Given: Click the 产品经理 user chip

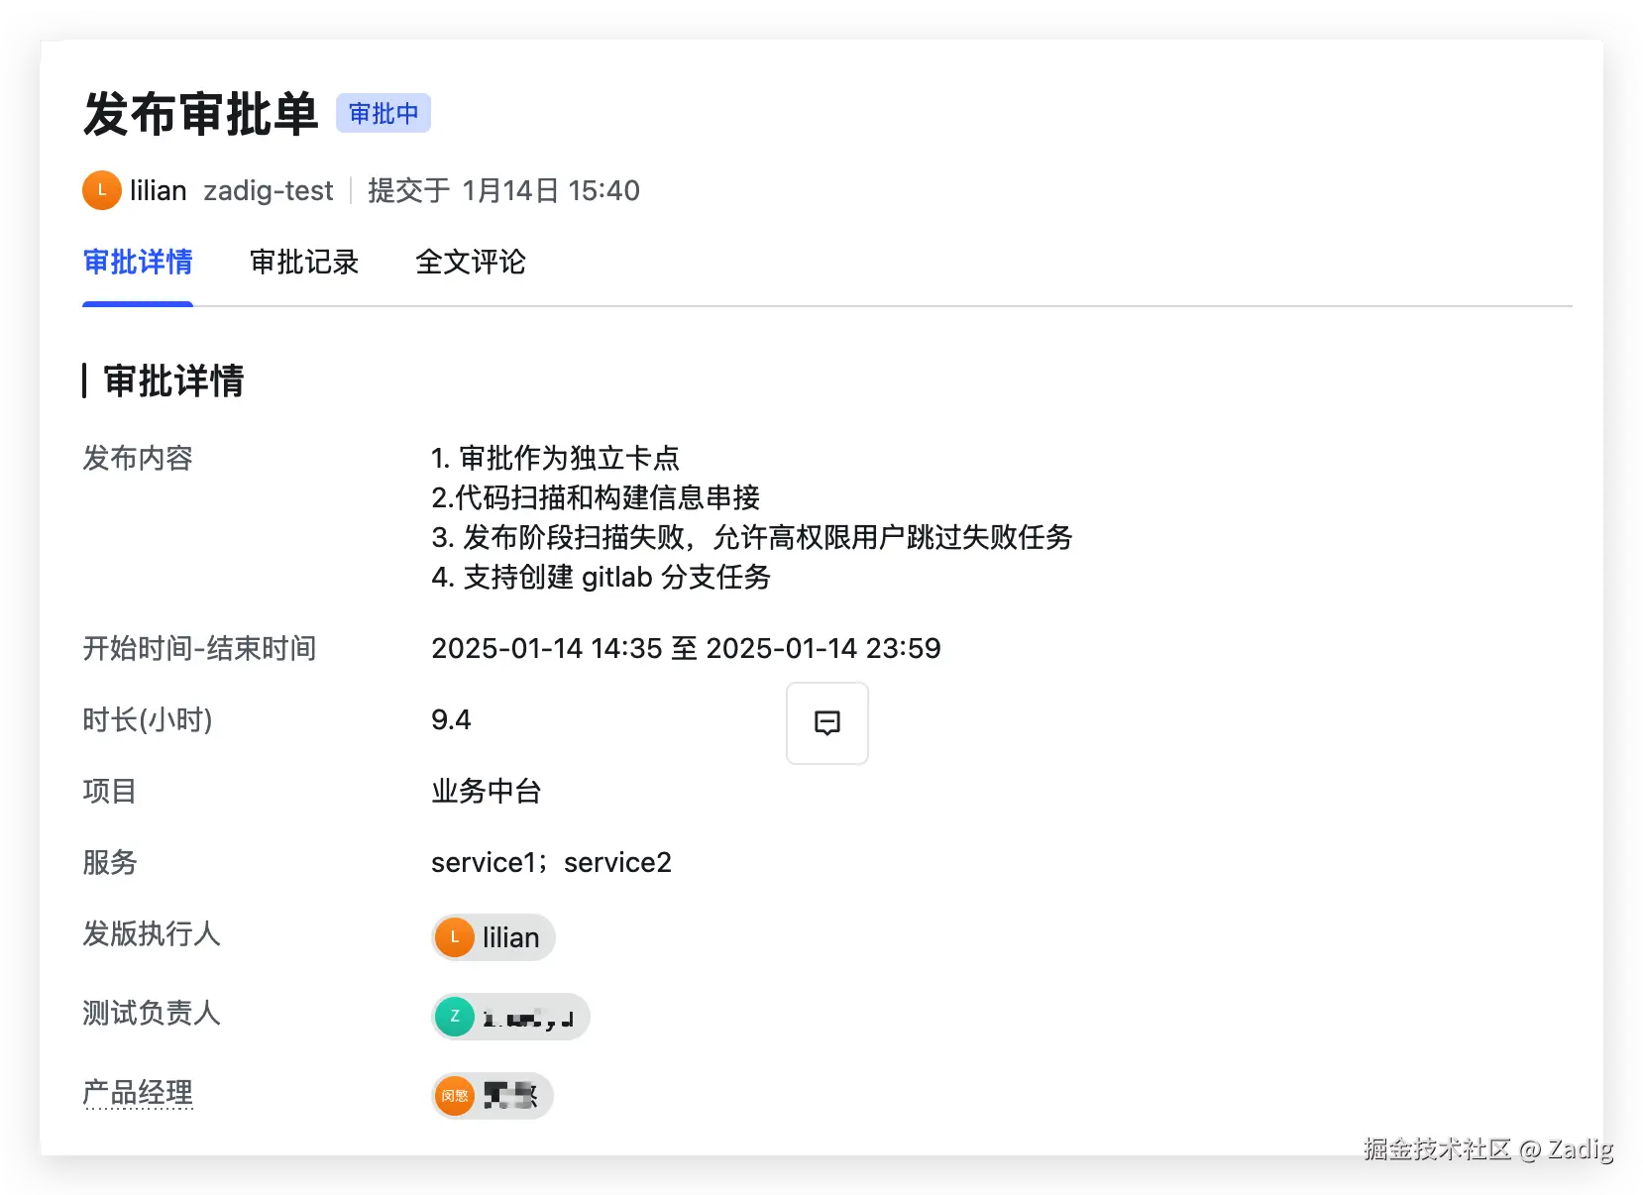Looking at the screenshot, I should [493, 1096].
